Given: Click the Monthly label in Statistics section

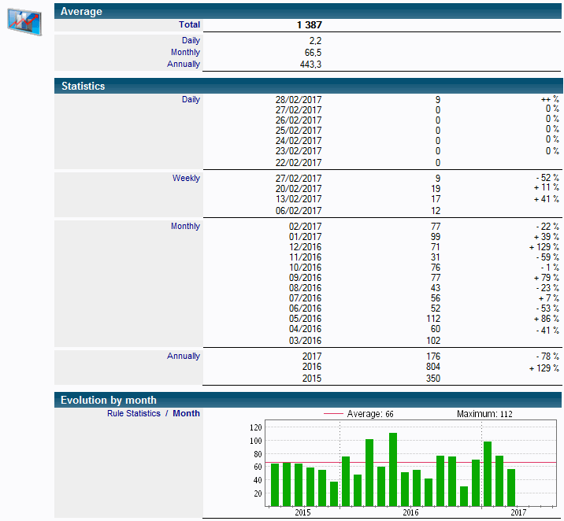Looking at the screenshot, I should (185, 227).
